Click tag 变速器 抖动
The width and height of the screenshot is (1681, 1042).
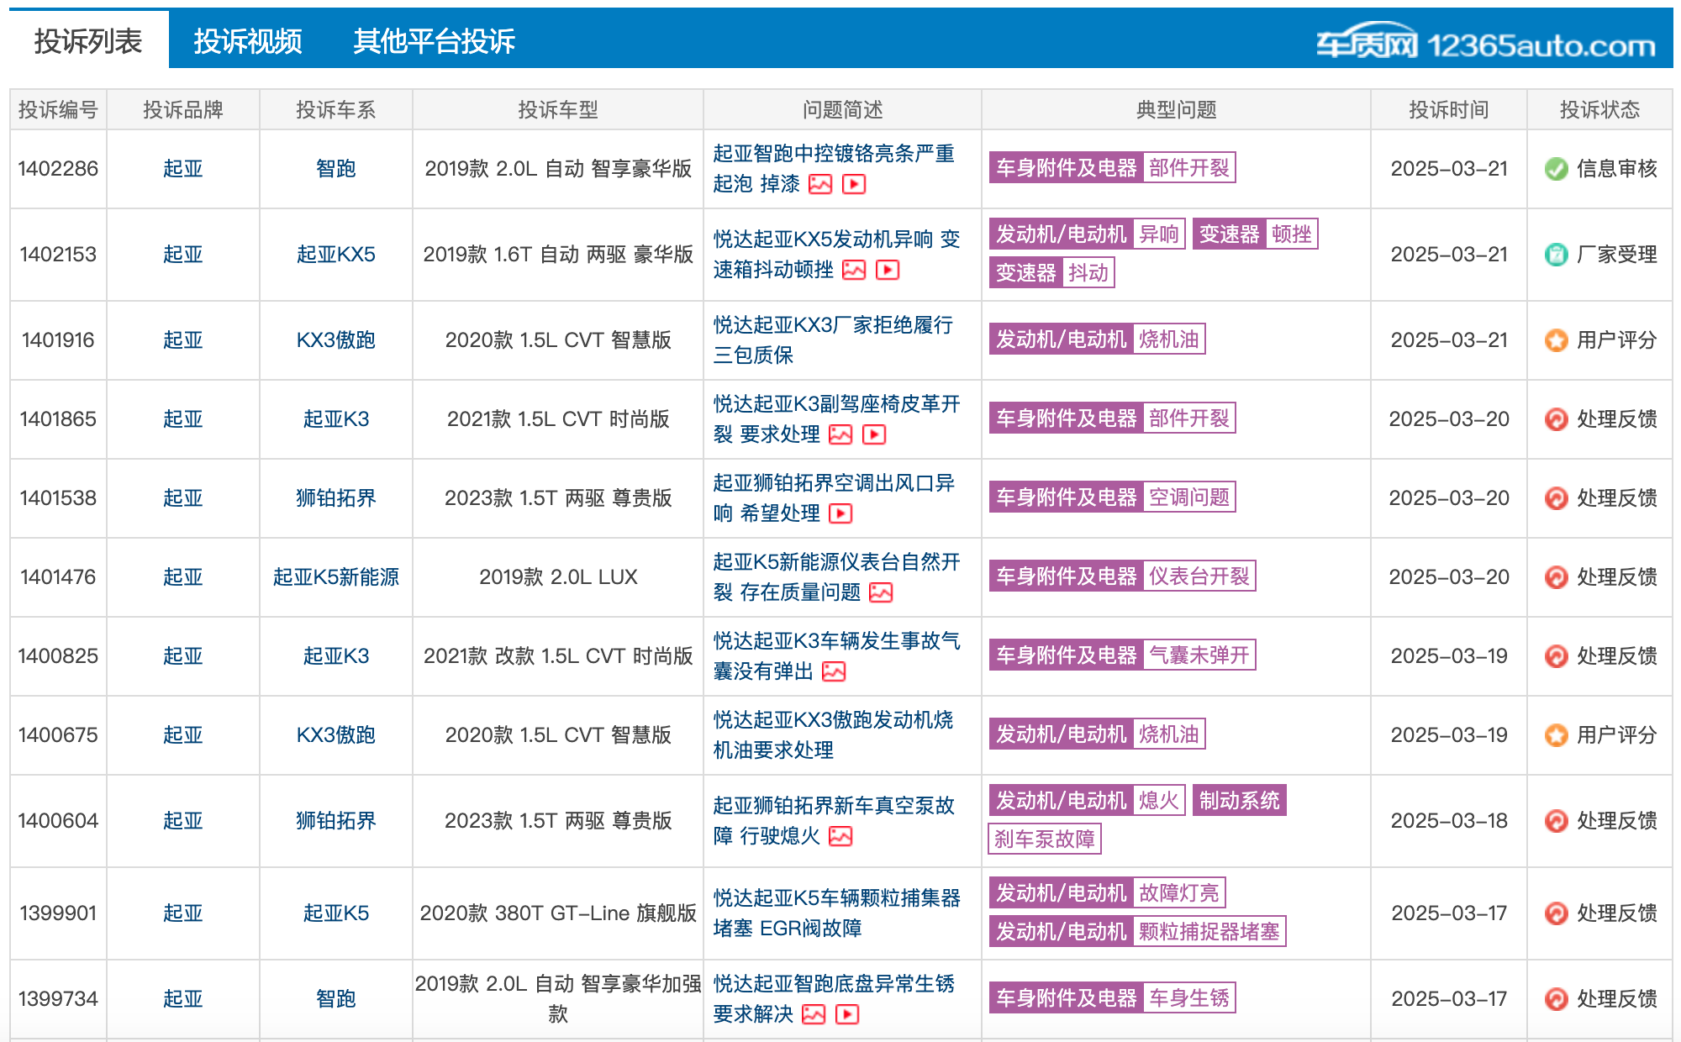[1051, 273]
